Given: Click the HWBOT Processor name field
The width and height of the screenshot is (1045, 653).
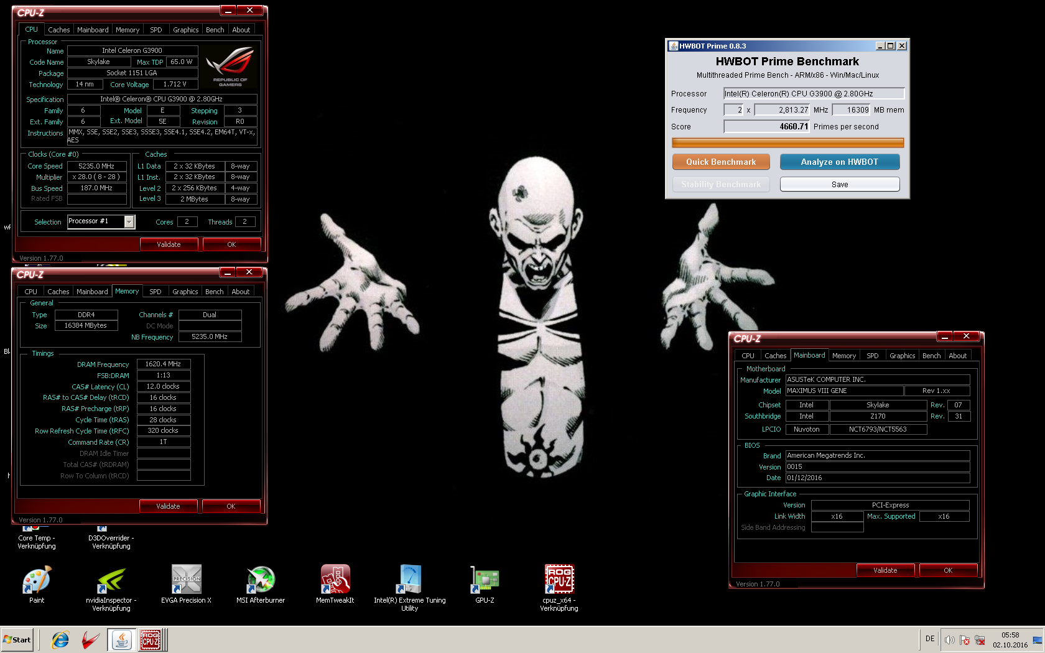Looking at the screenshot, I should click(814, 93).
